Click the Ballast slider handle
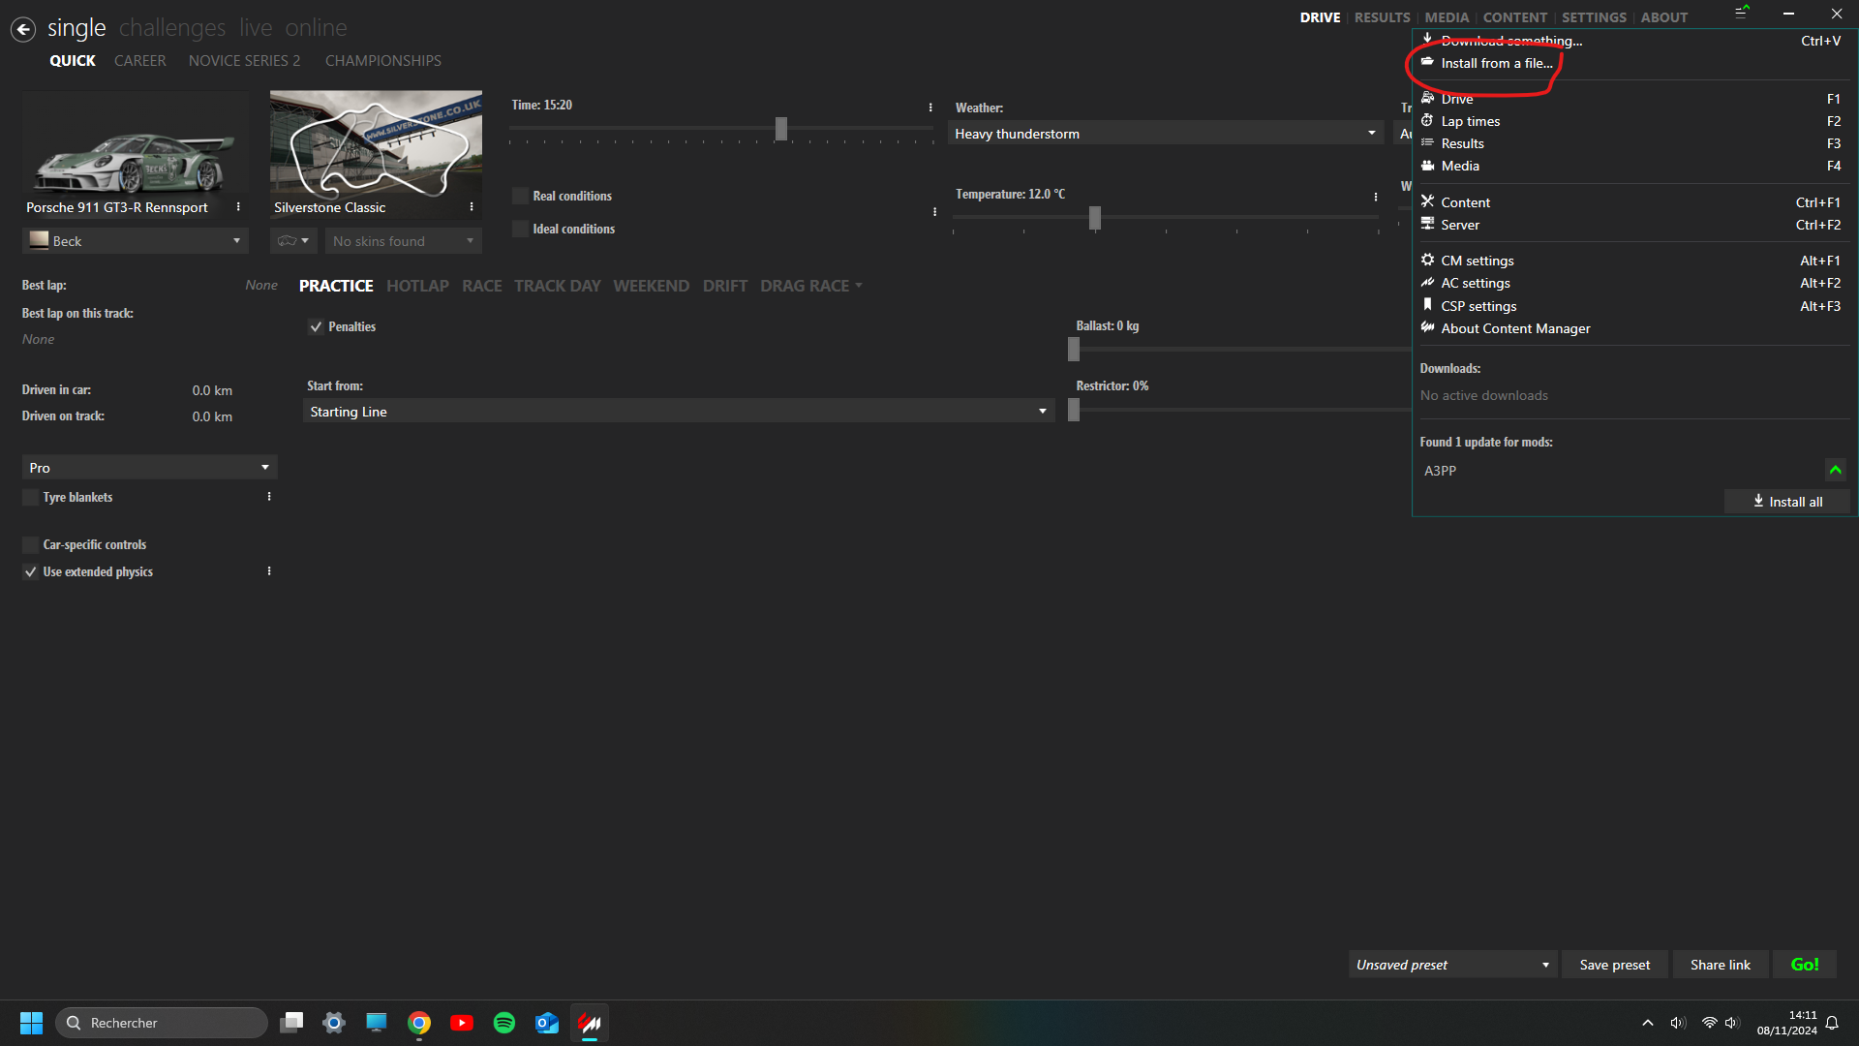The height and width of the screenshot is (1046, 1859). pos(1074,349)
